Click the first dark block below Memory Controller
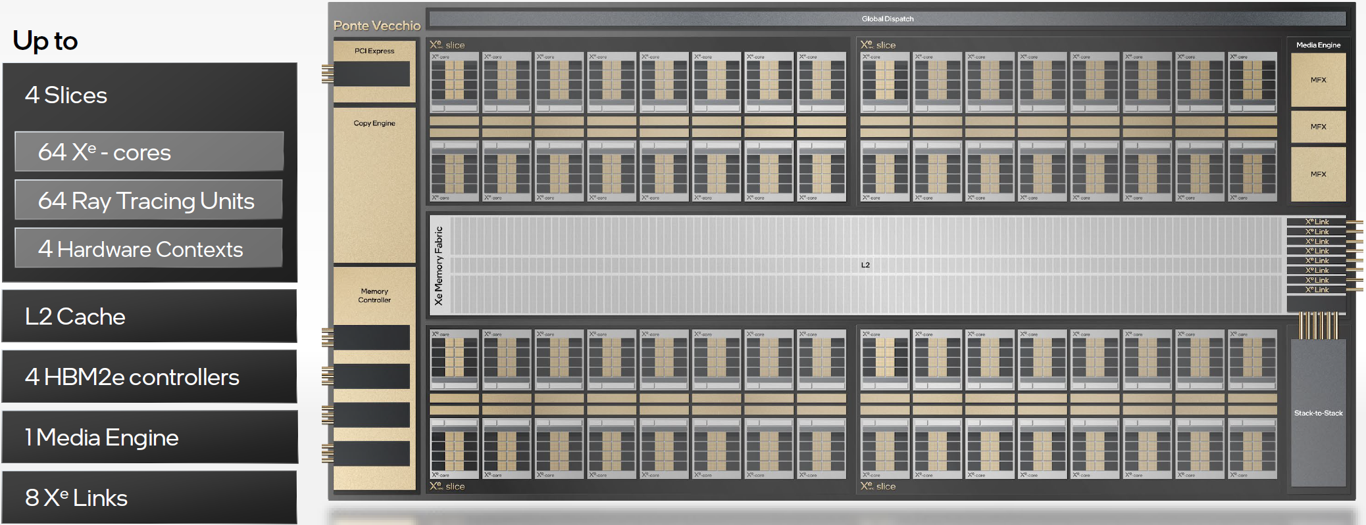This screenshot has width=1366, height=525. (372, 338)
